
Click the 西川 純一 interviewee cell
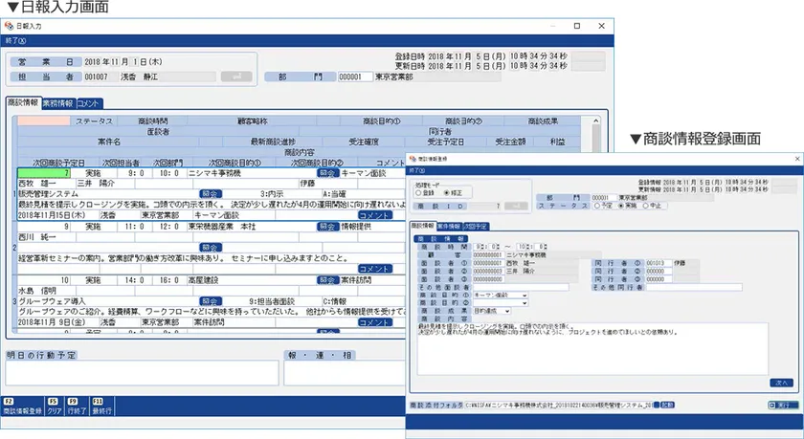click(x=47, y=237)
